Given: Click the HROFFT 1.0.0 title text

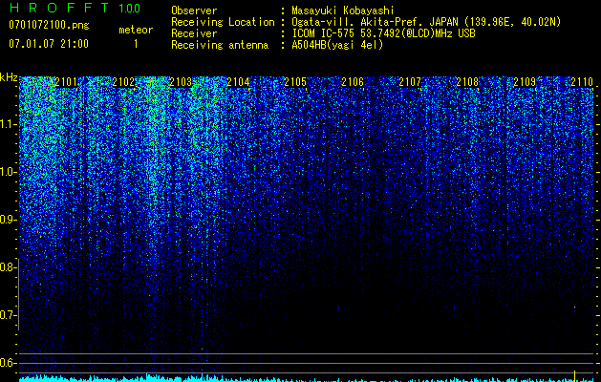Looking at the screenshot, I should coord(75,8).
